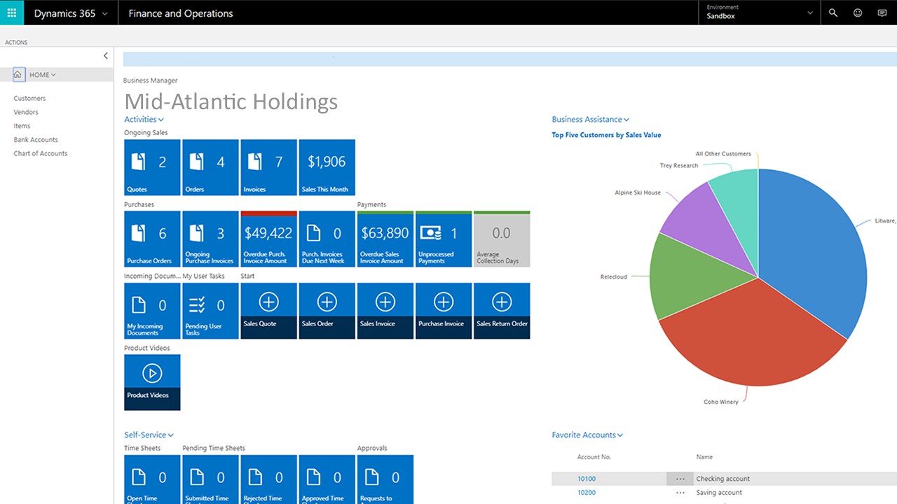Go to Chart of Accounts

tap(41, 153)
